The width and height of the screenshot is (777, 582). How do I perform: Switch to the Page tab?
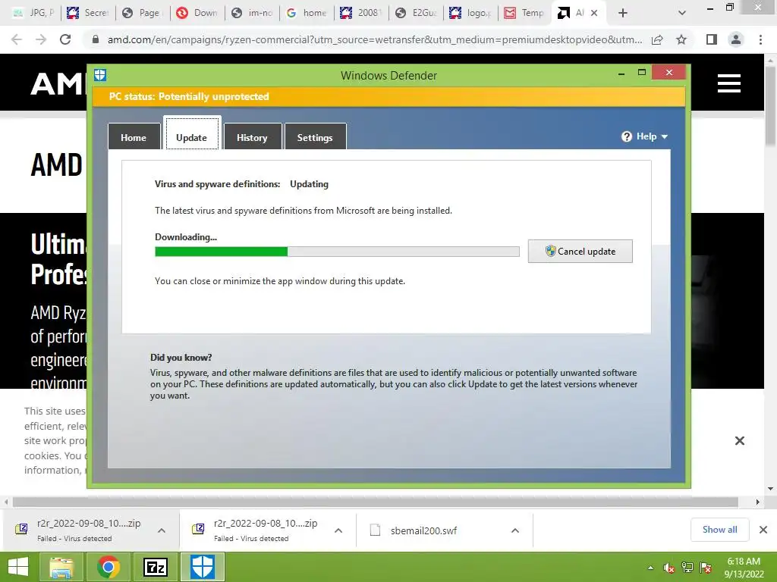[x=143, y=13]
